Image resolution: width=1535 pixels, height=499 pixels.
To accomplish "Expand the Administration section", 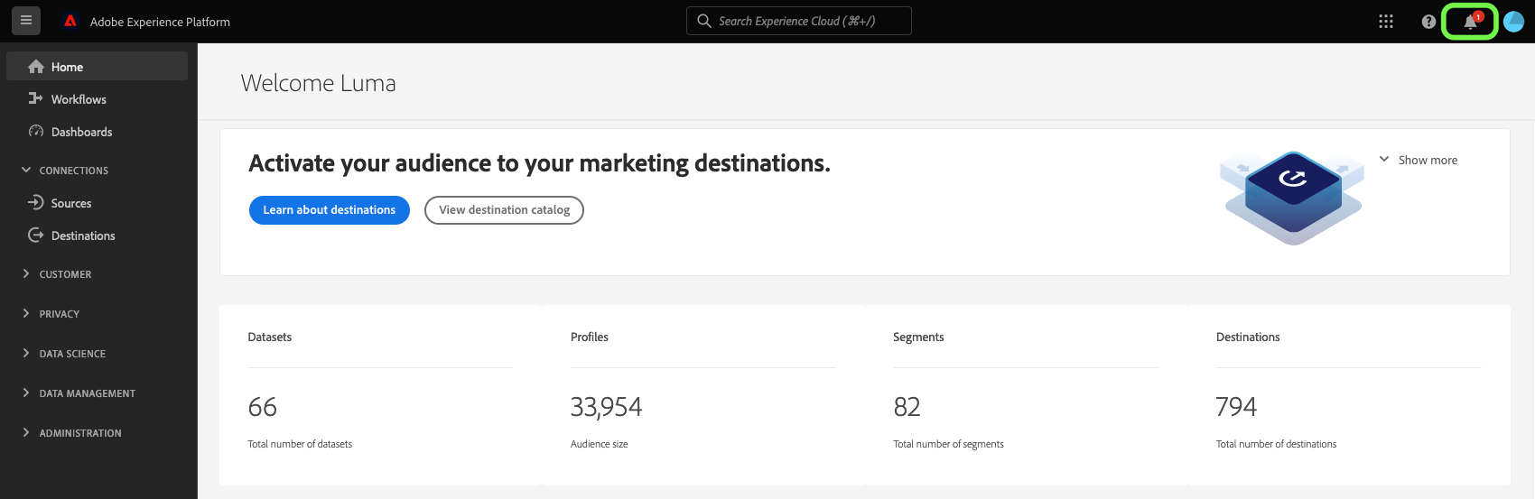I will [26, 432].
